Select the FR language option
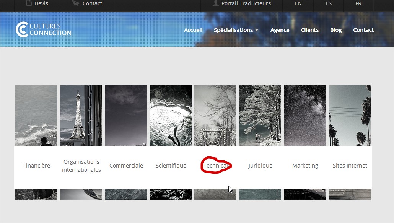Image resolution: width=394 pixels, height=223 pixels. tap(358, 3)
